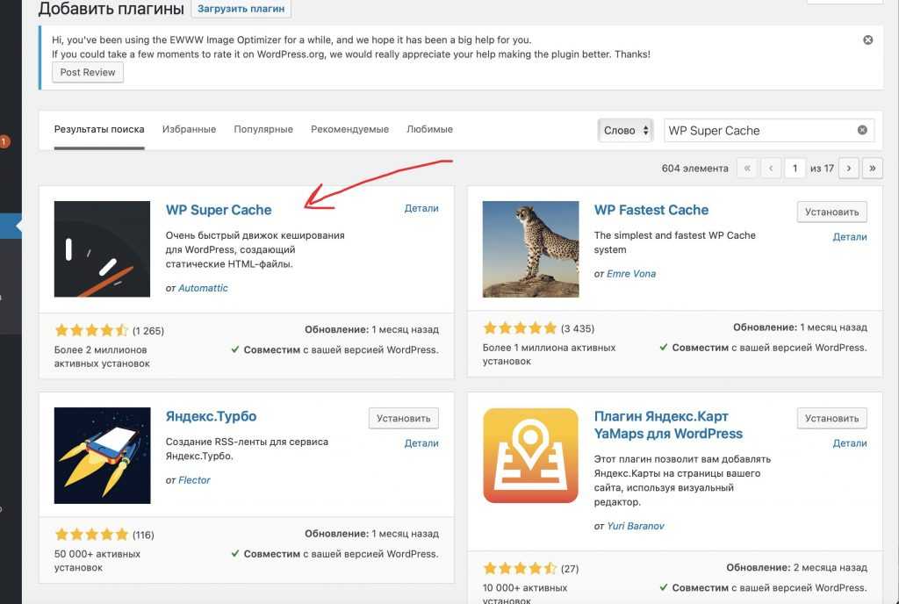
Task: Click the Яндекс.Турбо rocket icon
Action: tap(102, 456)
